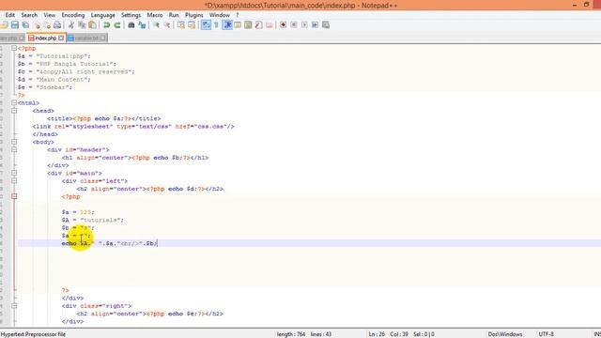
Task: Click Hypertext Preprocessor file status text
Action: tap(33, 334)
